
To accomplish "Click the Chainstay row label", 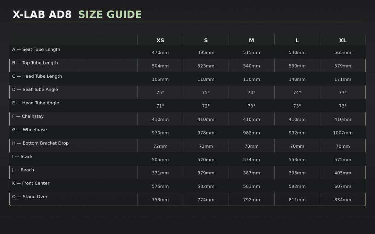I will point(28,116).
